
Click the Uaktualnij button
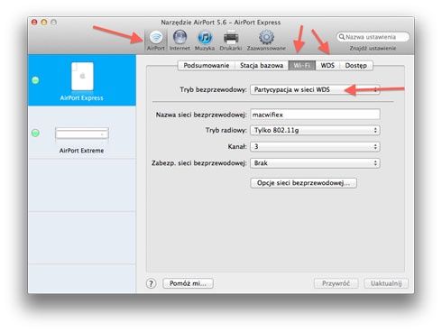[386, 283]
